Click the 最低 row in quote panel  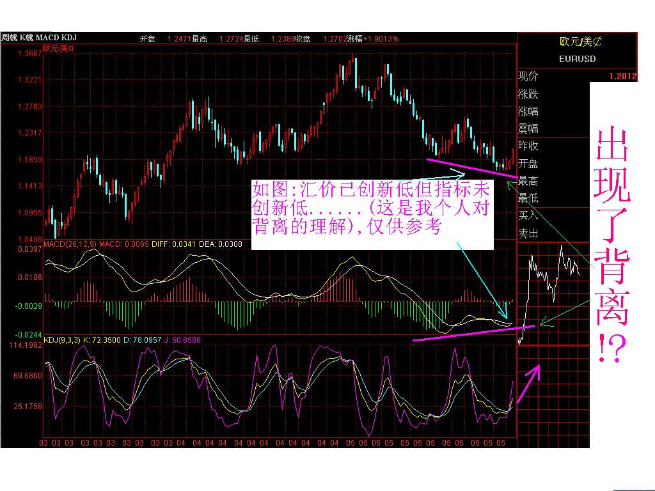tap(528, 198)
